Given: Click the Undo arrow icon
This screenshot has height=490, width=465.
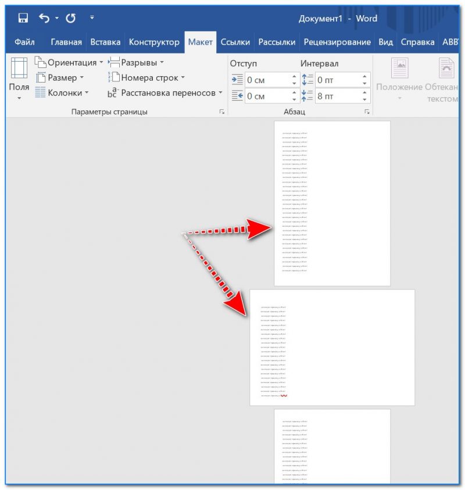Looking at the screenshot, I should [x=44, y=19].
